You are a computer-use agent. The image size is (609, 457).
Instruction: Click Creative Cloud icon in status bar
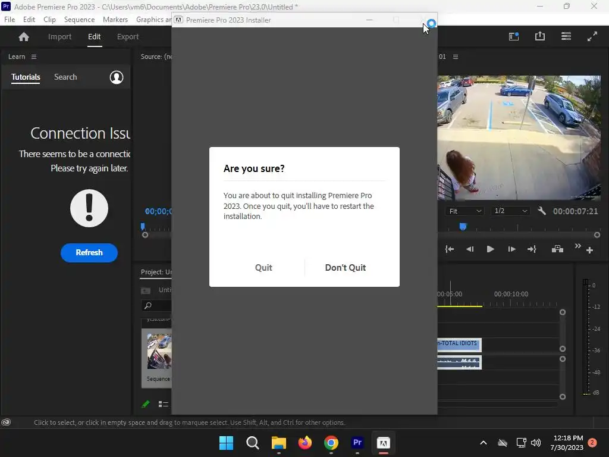[x=6, y=422]
